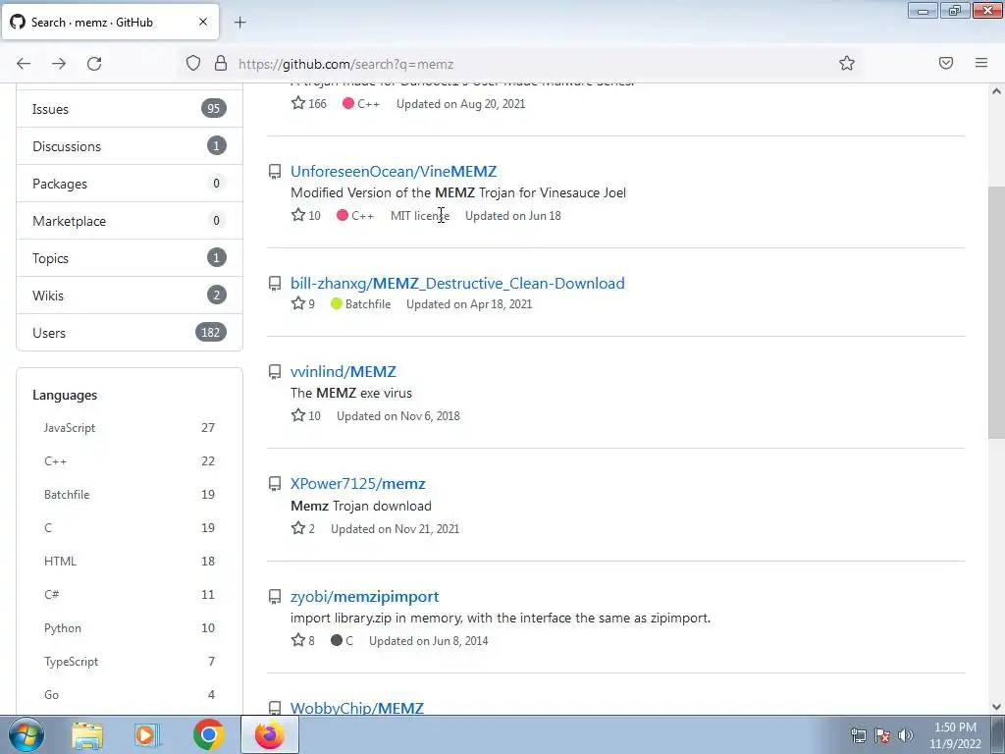
Task: Filter by Python language
Action: 130,627
